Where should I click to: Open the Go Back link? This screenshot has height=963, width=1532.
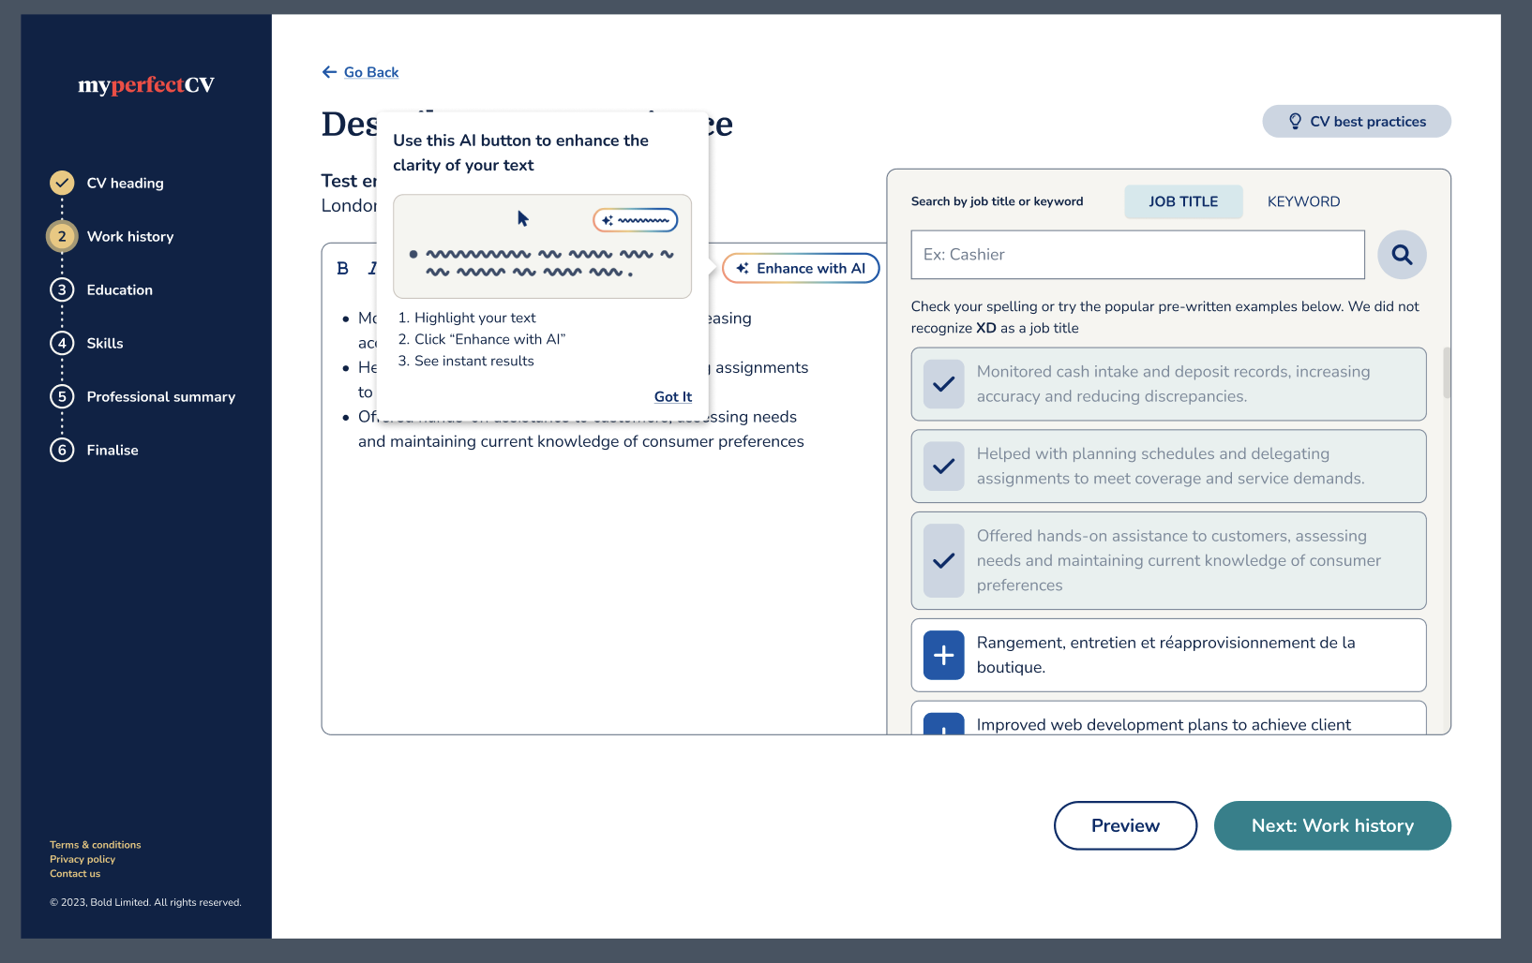click(x=371, y=72)
